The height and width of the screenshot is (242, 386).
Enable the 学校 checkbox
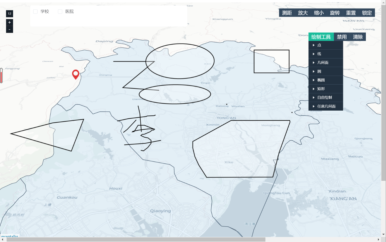[35, 12]
